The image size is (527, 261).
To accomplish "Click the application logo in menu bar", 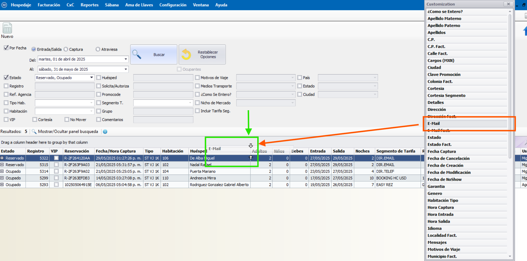I will 4,5.
